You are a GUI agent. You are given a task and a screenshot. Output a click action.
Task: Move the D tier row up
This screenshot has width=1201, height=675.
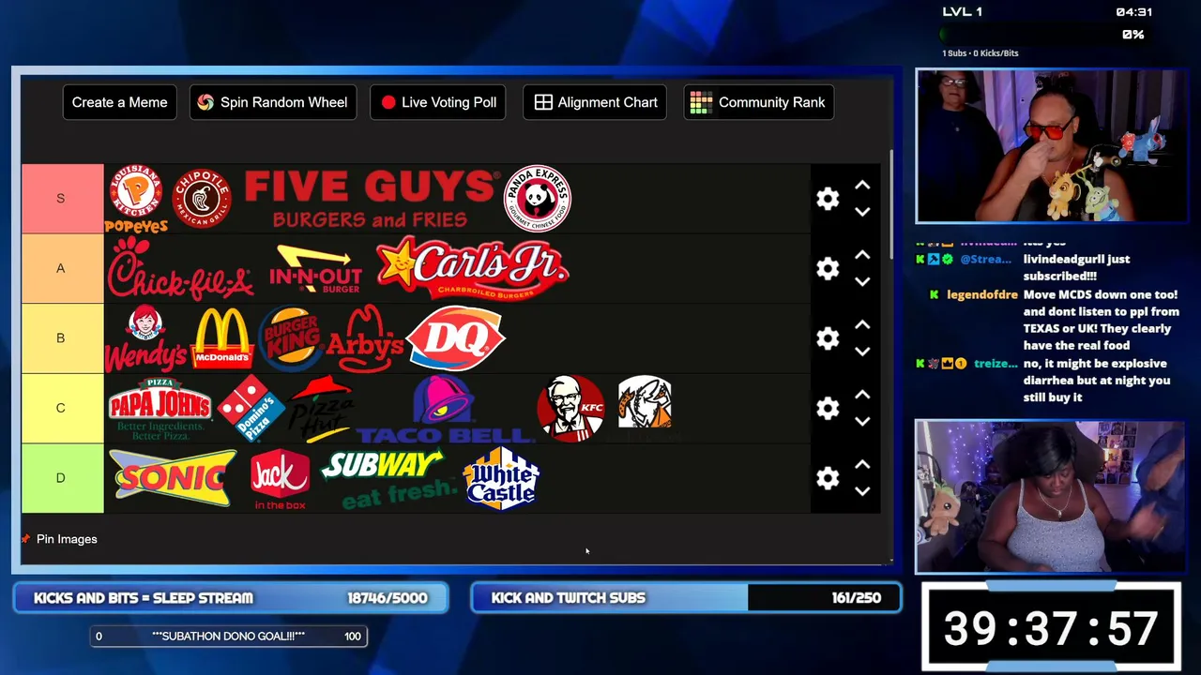(862, 465)
